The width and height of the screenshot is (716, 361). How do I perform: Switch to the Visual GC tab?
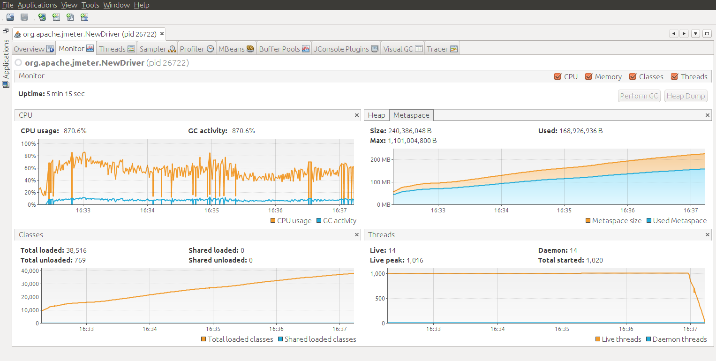click(x=402, y=48)
